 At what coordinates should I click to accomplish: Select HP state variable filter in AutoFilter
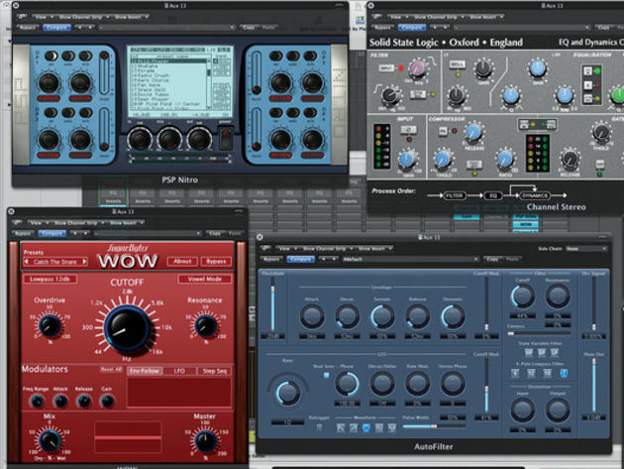pyautogui.click(x=529, y=352)
